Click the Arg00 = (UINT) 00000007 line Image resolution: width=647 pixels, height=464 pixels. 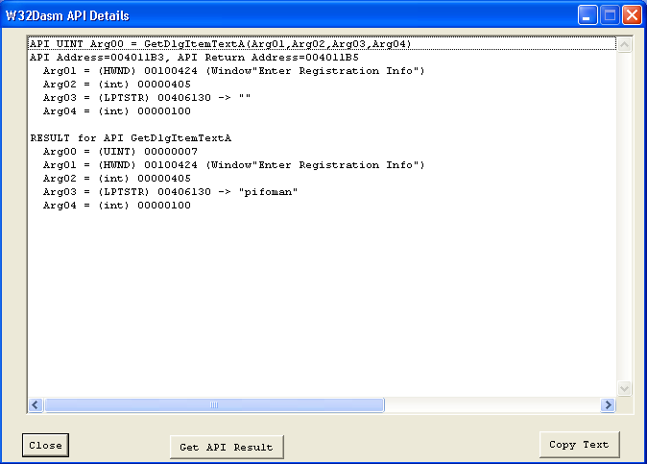pyautogui.click(x=120, y=152)
